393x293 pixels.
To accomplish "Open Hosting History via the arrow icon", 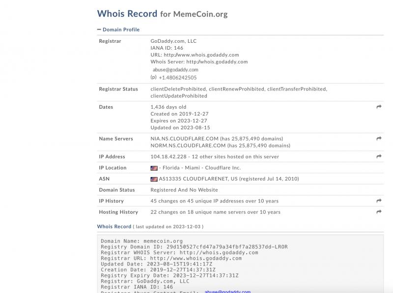I will pyautogui.click(x=378, y=212).
